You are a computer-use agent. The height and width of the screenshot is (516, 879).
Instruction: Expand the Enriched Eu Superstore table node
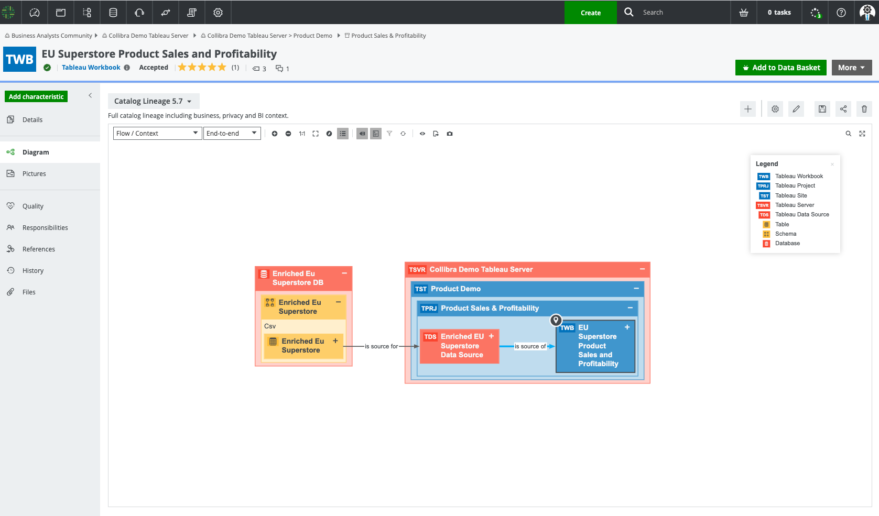click(335, 341)
